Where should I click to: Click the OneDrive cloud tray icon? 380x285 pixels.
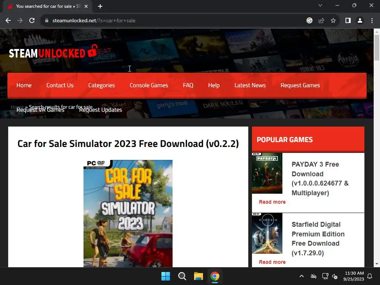coord(314,276)
